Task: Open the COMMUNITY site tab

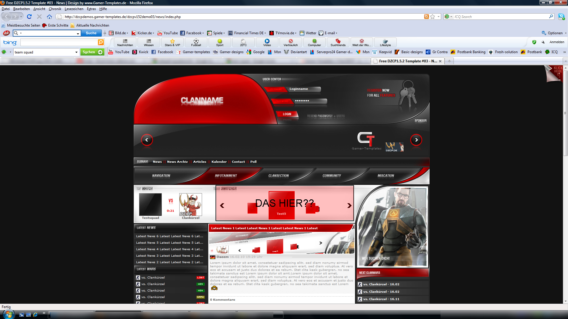Action: point(332,176)
